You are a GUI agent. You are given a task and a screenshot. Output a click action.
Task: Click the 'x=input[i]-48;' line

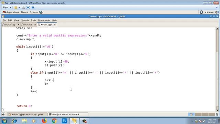pyautogui.click(x=57, y=62)
